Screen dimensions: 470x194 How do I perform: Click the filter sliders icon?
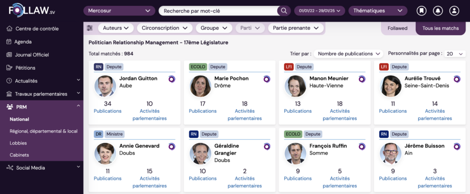90,28
